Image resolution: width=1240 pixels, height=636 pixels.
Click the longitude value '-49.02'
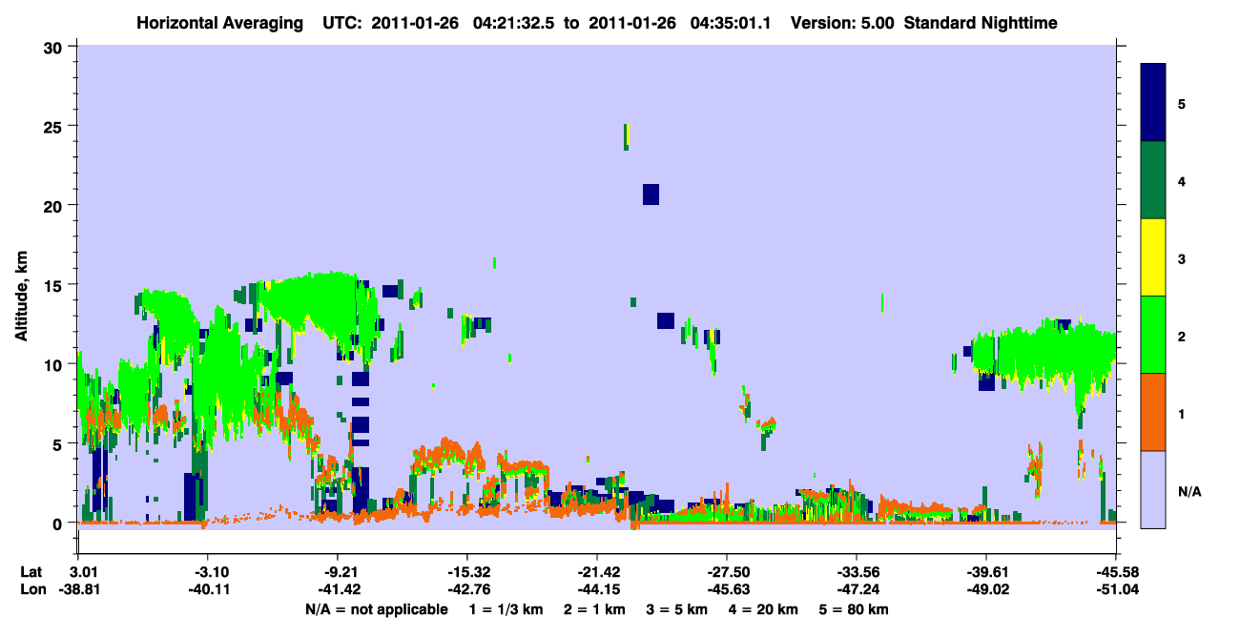[x=986, y=589]
